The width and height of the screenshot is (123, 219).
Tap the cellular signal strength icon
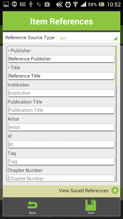click(83, 4)
